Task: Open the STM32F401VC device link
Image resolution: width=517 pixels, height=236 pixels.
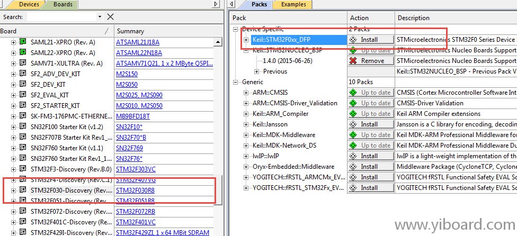Action: (x=136, y=222)
